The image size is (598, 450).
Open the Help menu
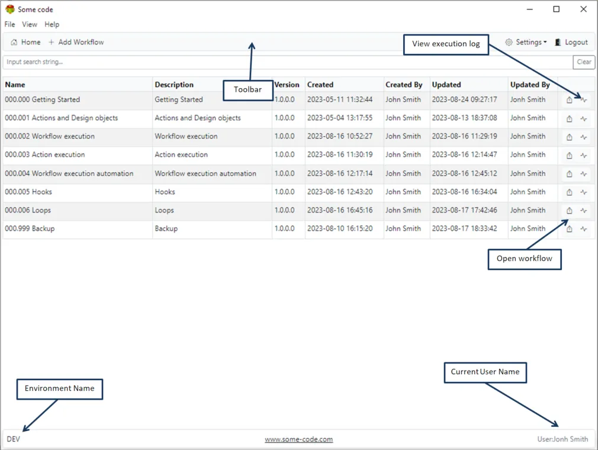click(52, 24)
